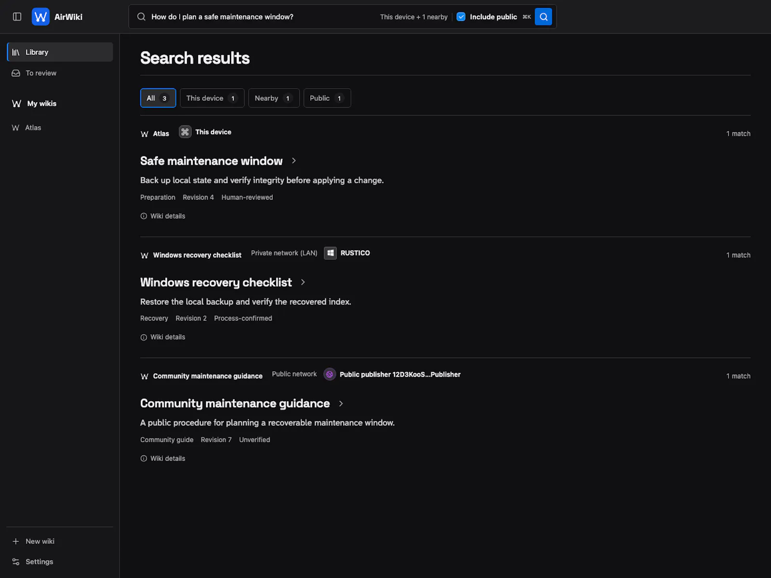Click the Public network label
The image size is (771, 578).
coord(294,374)
